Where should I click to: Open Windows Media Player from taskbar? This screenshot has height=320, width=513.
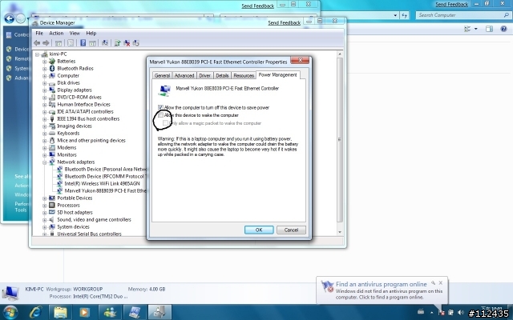pyautogui.click(x=84, y=313)
